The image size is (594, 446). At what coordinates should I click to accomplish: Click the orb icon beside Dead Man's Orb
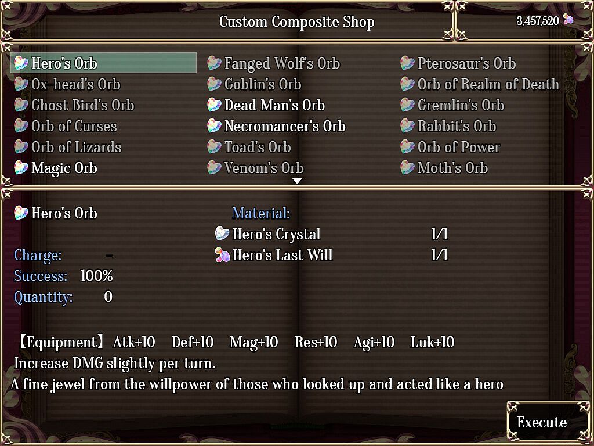point(215,105)
